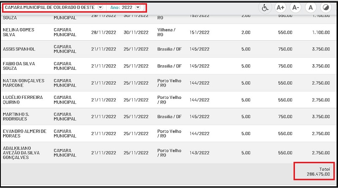Select Adalkiliano Avezão da Silva Gonçalves row
The width and height of the screenshot is (338, 188).
tap(21, 153)
